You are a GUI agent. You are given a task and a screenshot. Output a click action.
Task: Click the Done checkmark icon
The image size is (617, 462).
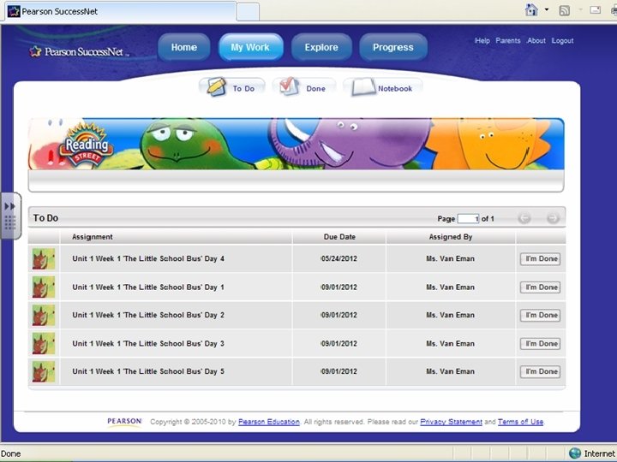290,86
